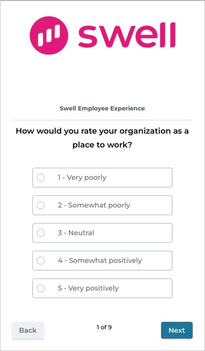Select the "2 - Somewhat poorly" radio button

(40, 205)
